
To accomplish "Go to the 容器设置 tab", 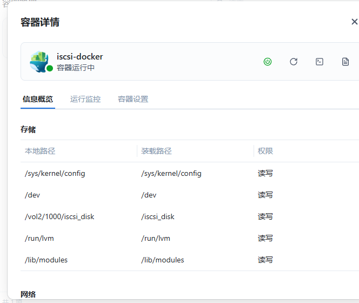I will coord(133,99).
